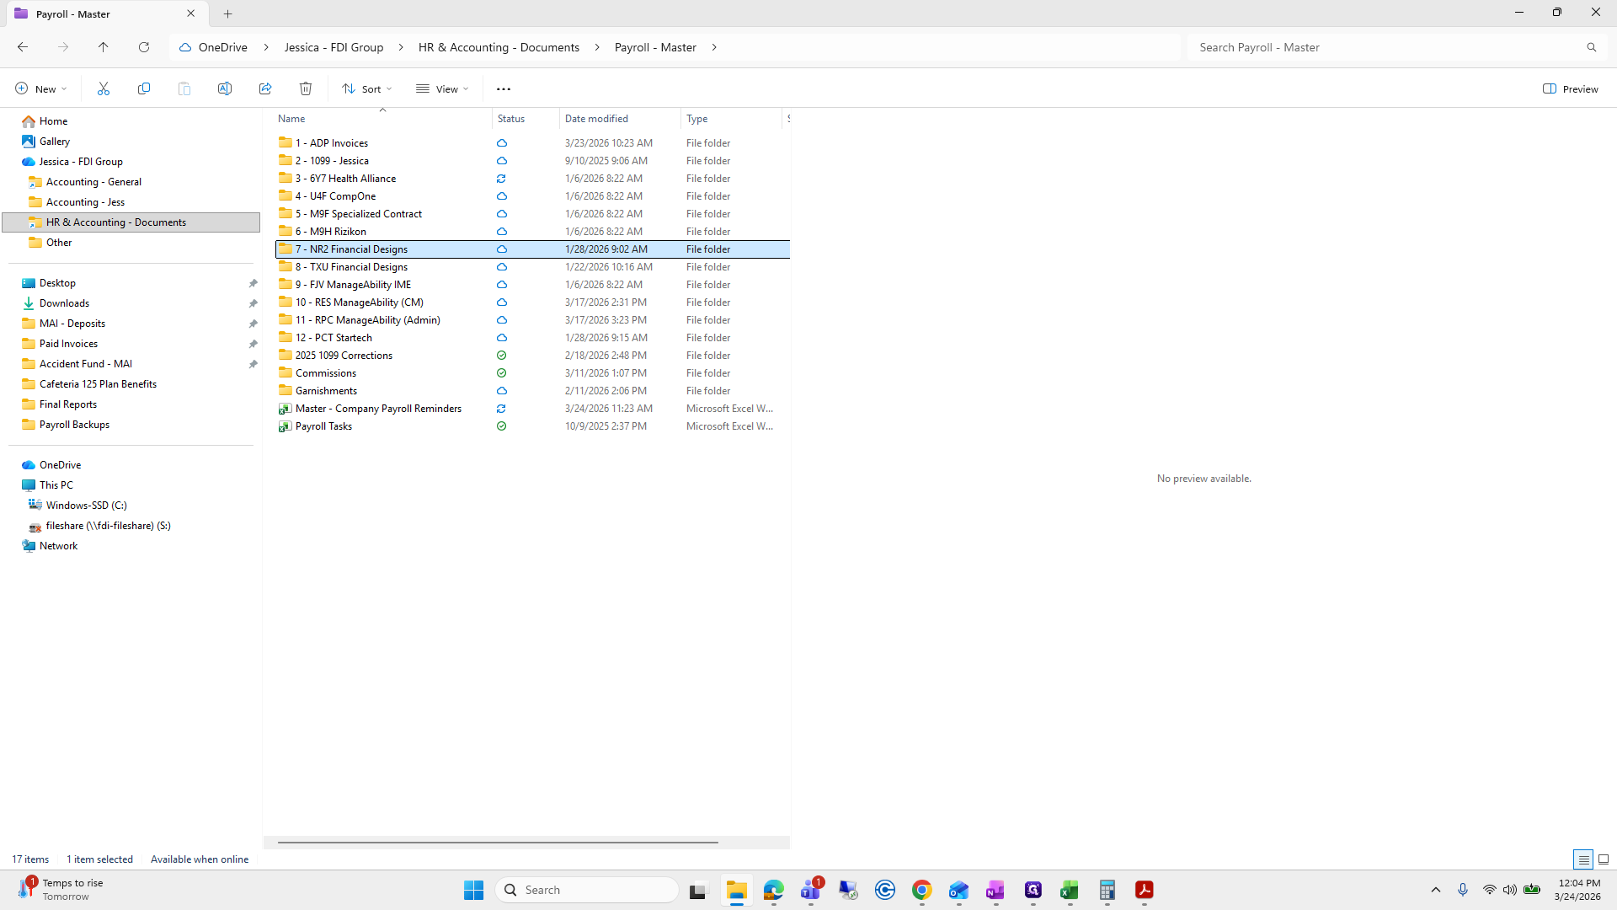
Task: Open the View dropdown menu
Action: [x=442, y=88]
